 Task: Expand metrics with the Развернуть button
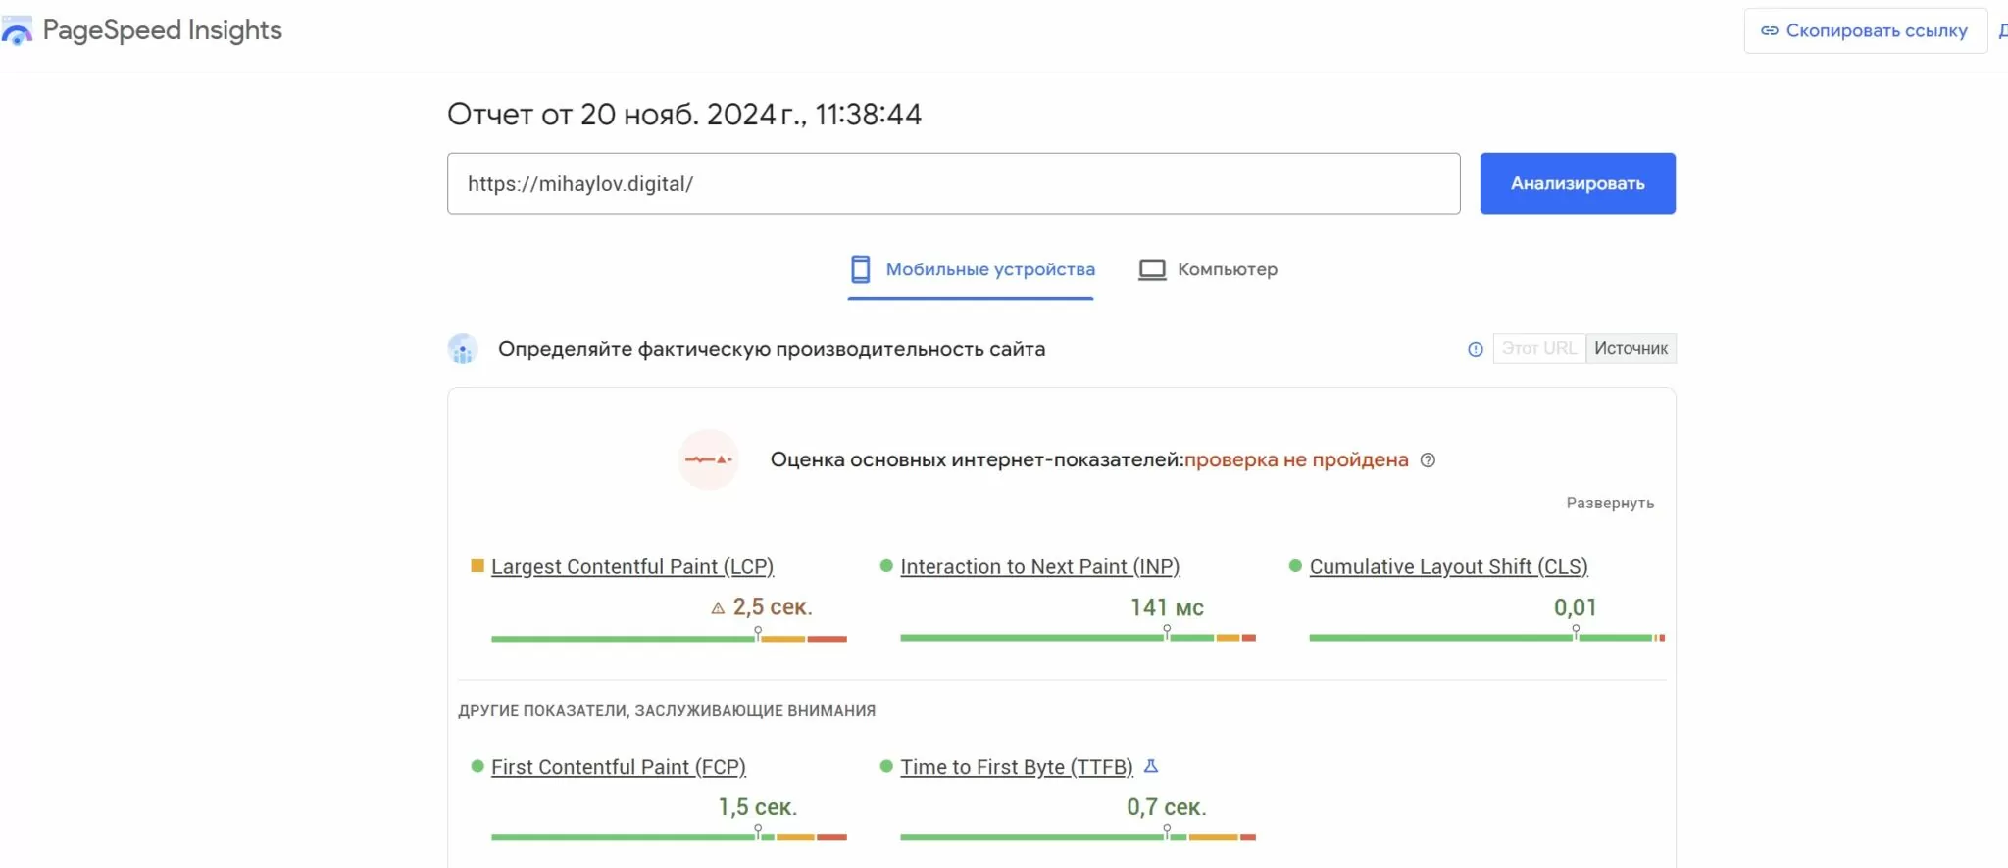pyautogui.click(x=1610, y=503)
